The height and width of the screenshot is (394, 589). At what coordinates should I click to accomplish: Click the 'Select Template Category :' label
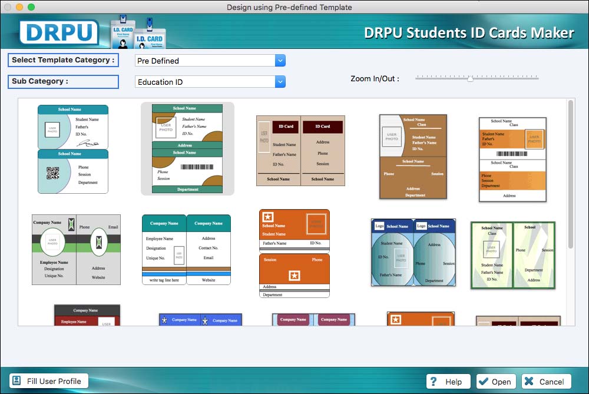click(x=63, y=60)
